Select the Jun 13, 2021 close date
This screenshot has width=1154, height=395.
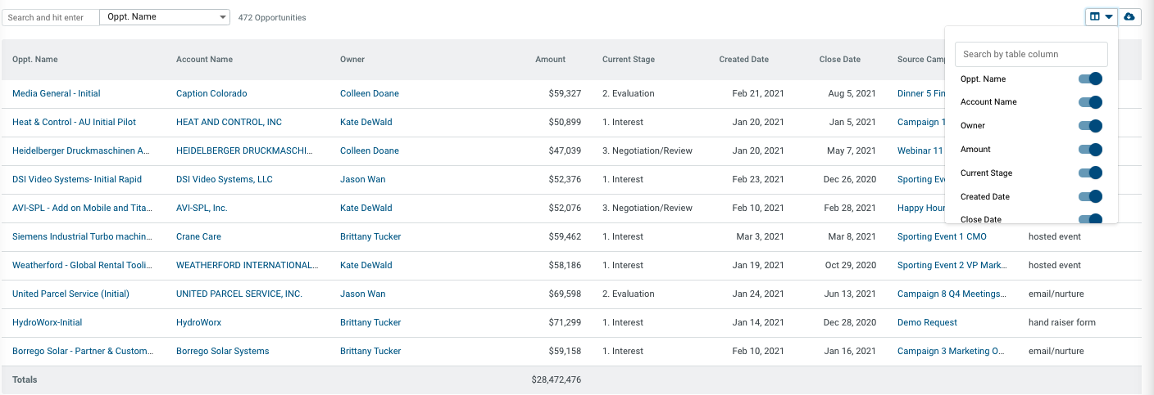click(x=850, y=294)
